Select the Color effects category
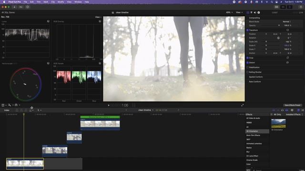 pos(248,164)
